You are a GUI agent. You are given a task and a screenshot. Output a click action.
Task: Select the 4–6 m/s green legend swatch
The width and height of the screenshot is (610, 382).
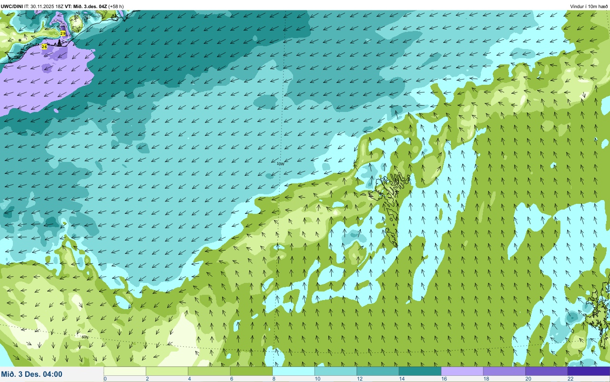pyautogui.click(x=209, y=371)
